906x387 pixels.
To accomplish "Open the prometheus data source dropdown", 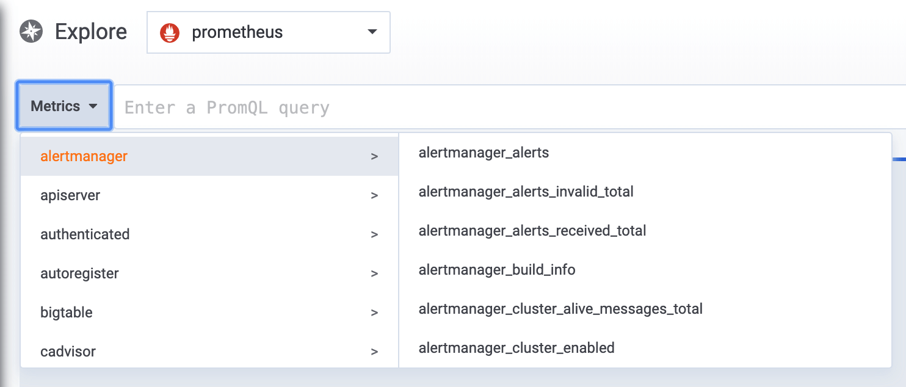I will tap(372, 32).
